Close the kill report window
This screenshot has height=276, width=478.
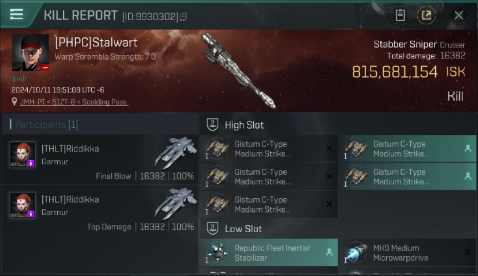pyautogui.click(x=459, y=15)
